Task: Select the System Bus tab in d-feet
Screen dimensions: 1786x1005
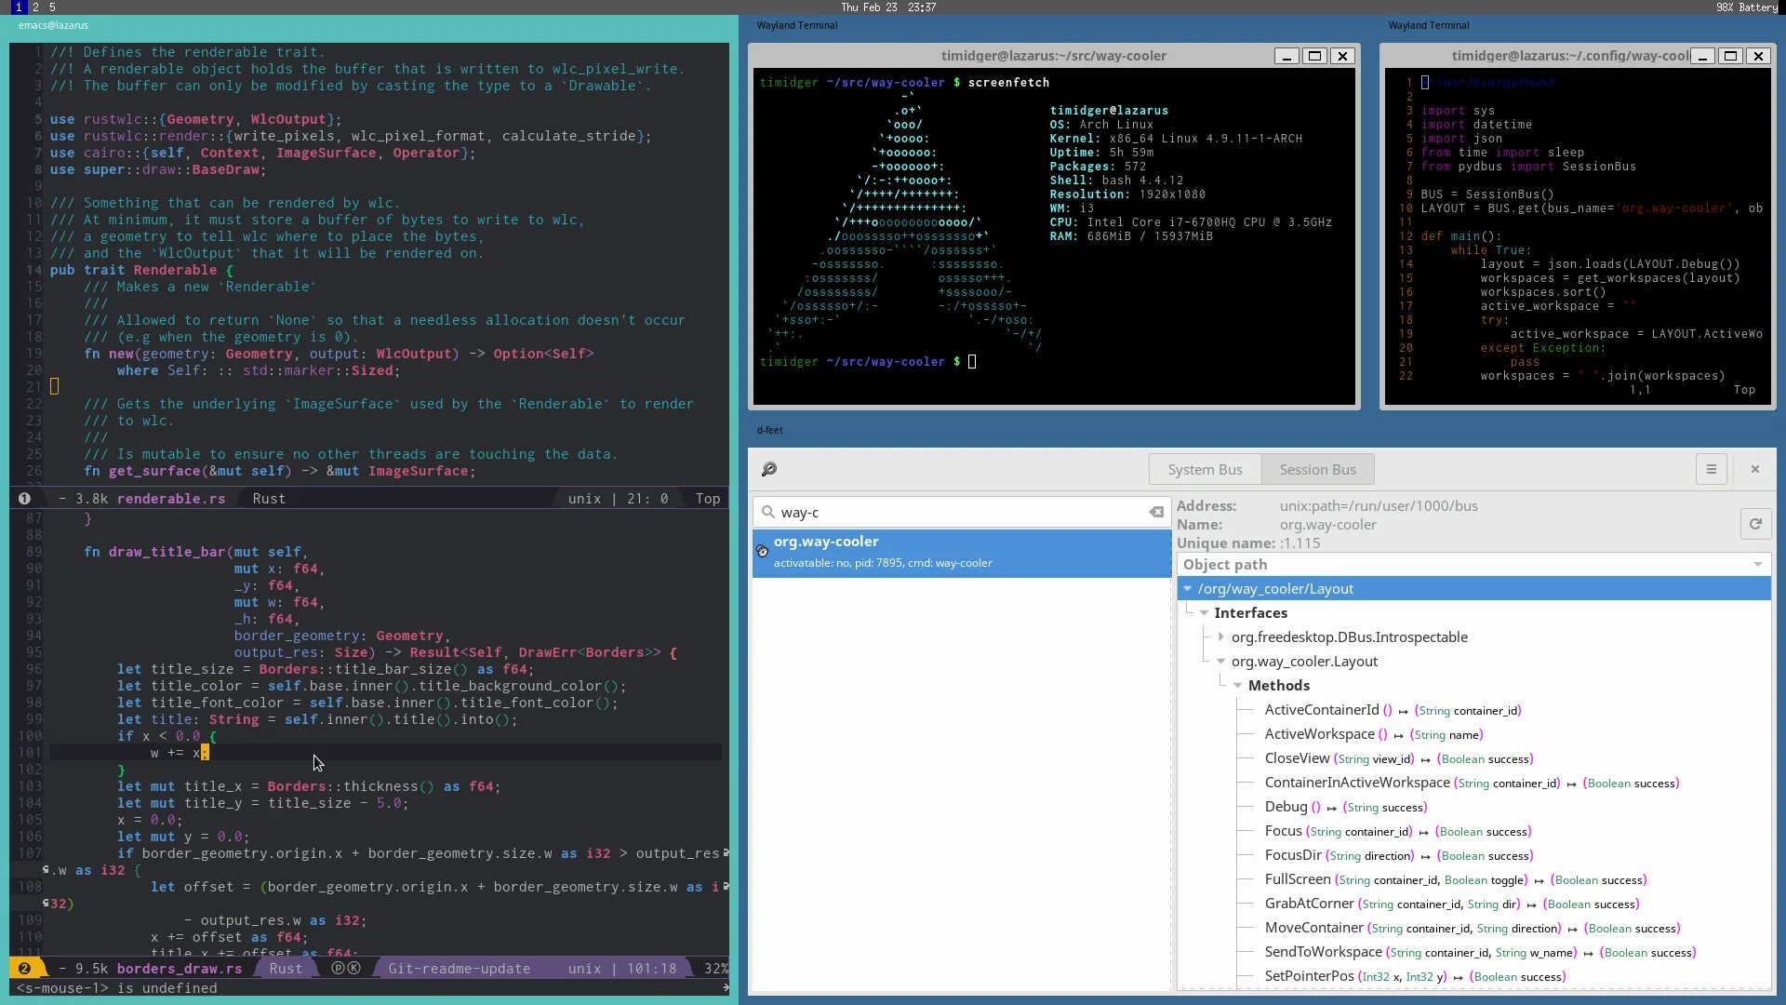Action: click(1206, 469)
